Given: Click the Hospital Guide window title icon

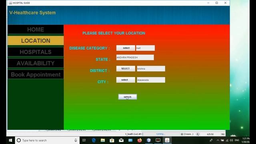Looking at the screenshot, I should click(10, 3).
